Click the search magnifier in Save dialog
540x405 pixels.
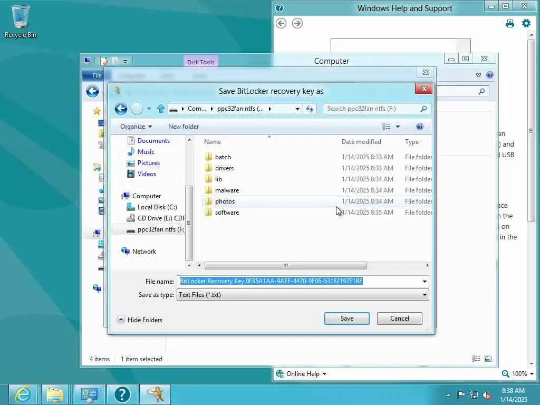423,109
